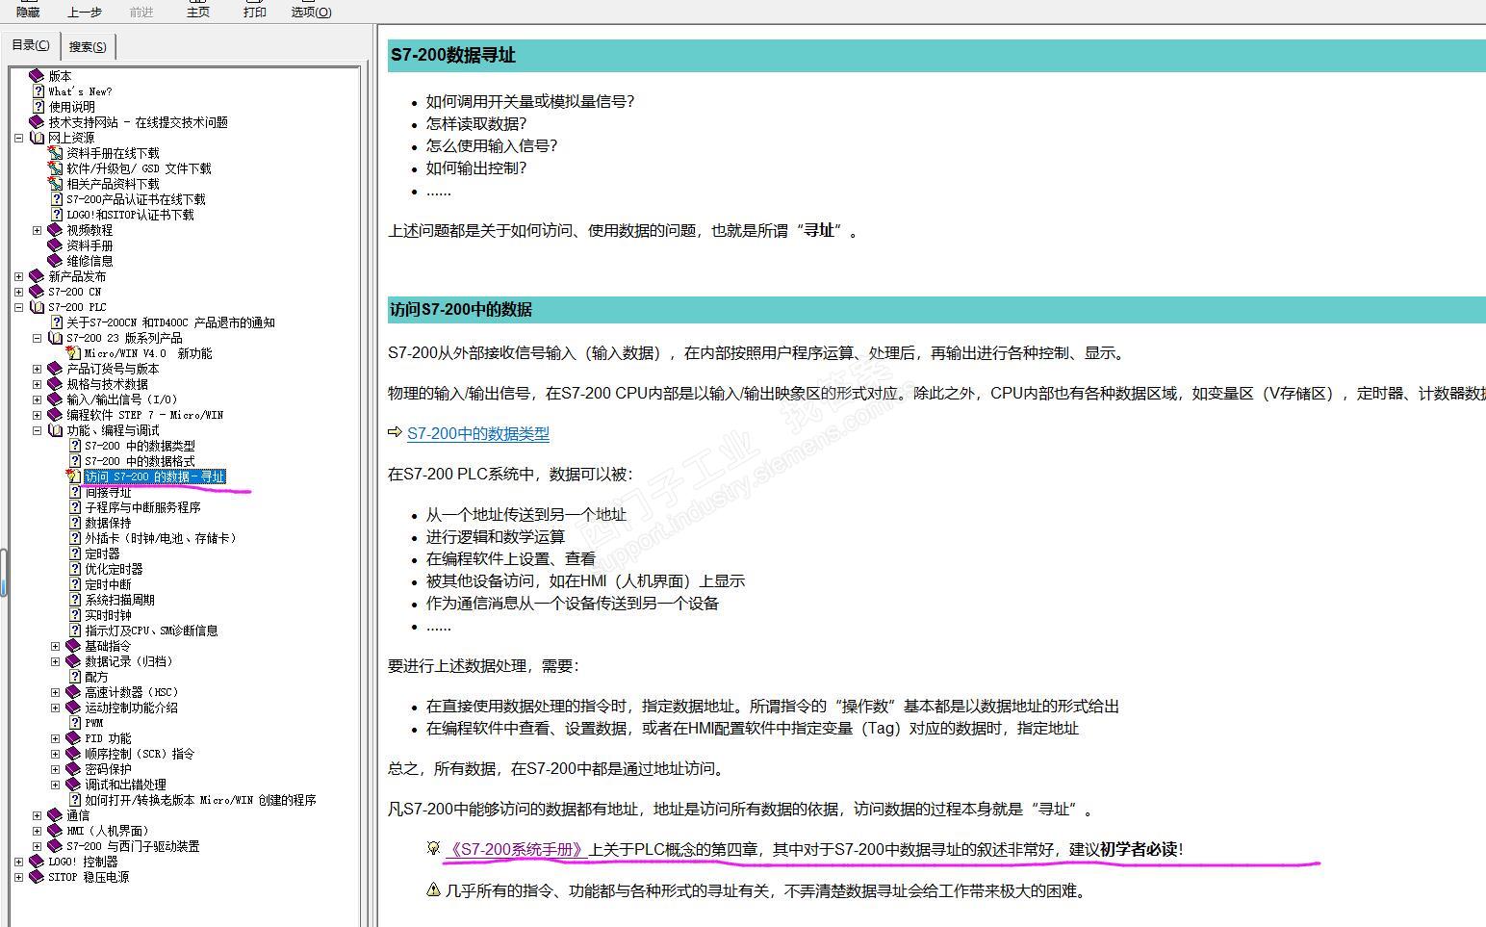The width and height of the screenshot is (1486, 927).
Task: Select the 优化定时器 topic
Action: pos(114,569)
